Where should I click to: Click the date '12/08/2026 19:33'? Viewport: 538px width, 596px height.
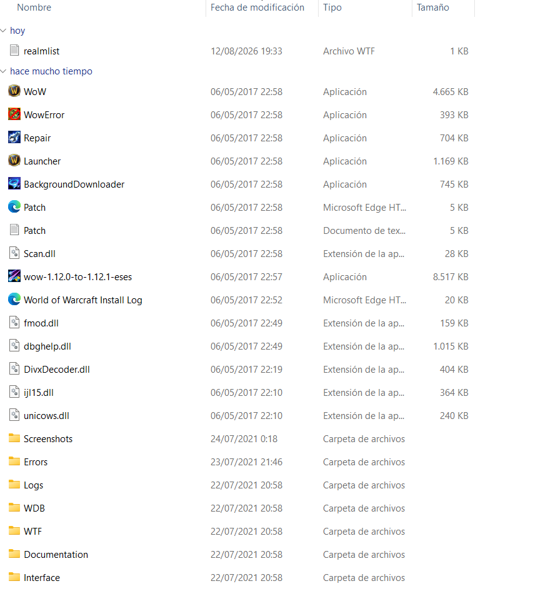coord(246,51)
